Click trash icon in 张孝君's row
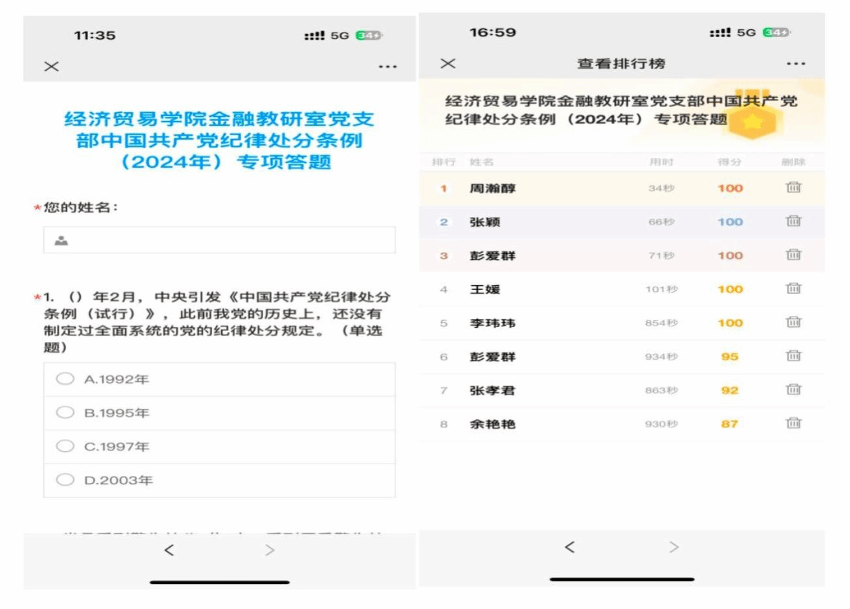 pyautogui.click(x=793, y=390)
